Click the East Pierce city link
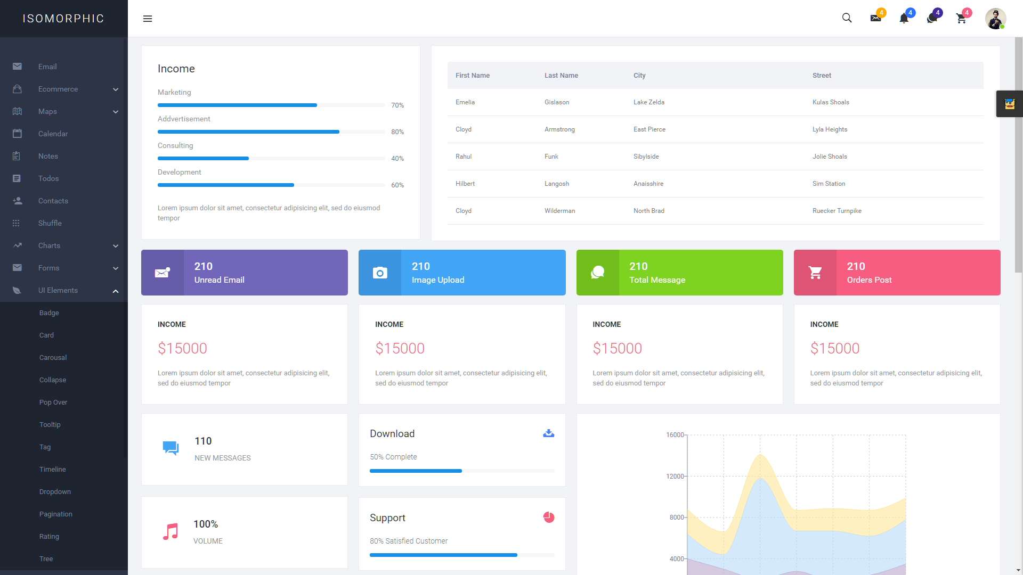This screenshot has height=575, width=1023. [x=648, y=129]
